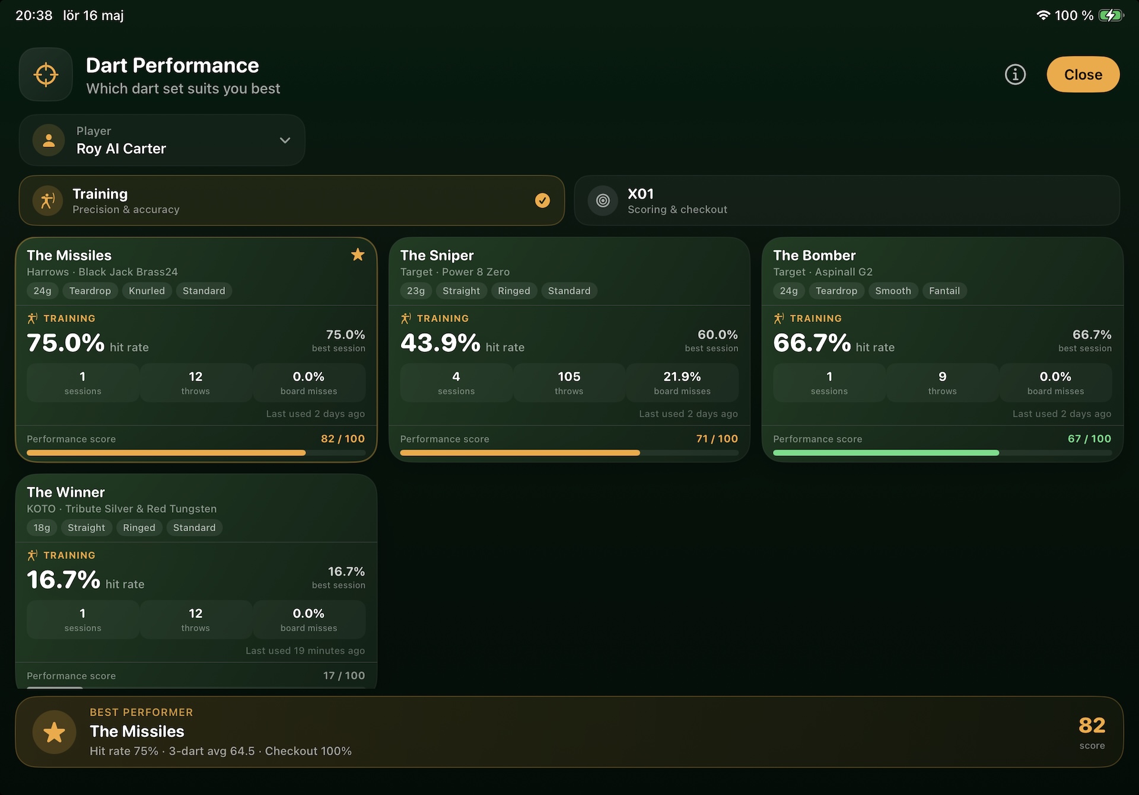The image size is (1139, 795).
Task: Click the archer icon in Training tab
Action: (x=47, y=201)
